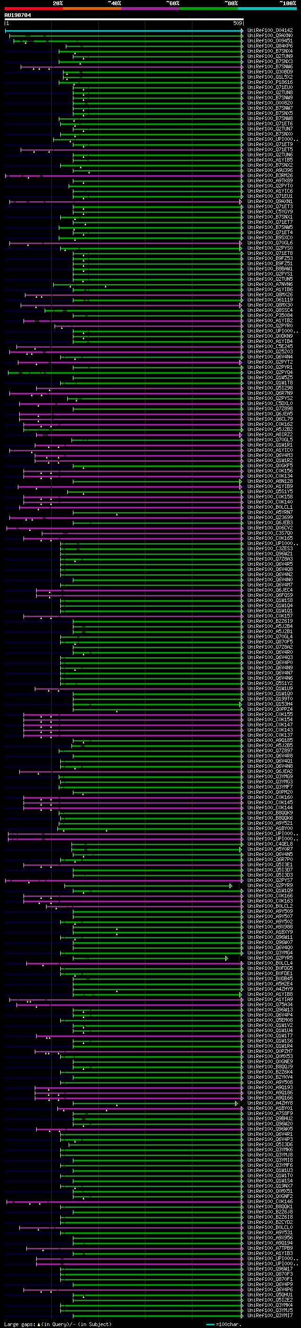
Task: Click the UniRef100_A7TPB9 label
Action: coord(270,1248)
